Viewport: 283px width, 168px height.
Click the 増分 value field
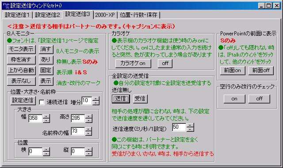(87, 101)
